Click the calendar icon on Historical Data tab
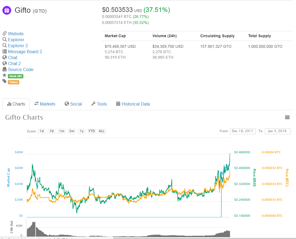This screenshot has height=239, width=296. (118, 104)
